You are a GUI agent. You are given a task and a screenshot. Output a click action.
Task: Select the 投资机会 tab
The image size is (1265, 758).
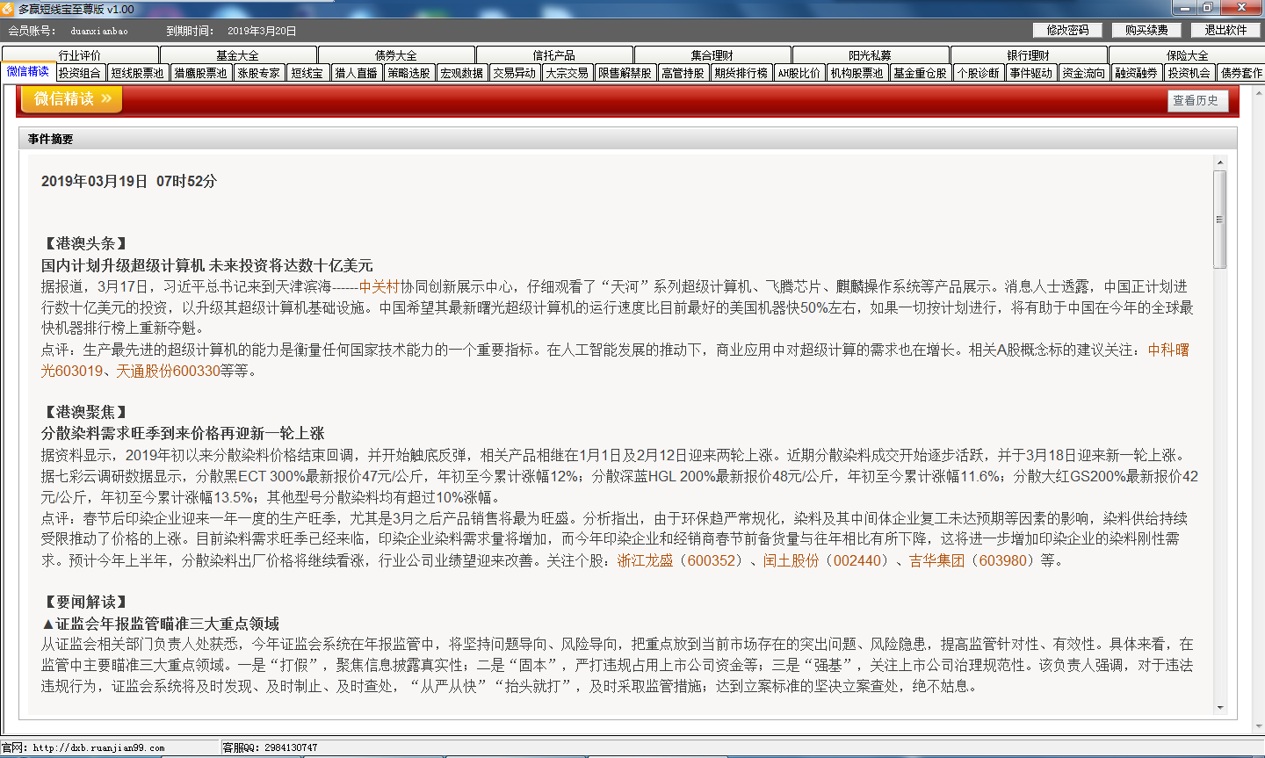click(x=1189, y=73)
